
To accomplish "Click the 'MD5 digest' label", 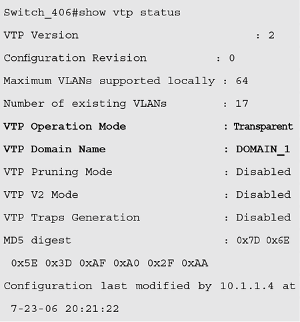I will (37, 240).
